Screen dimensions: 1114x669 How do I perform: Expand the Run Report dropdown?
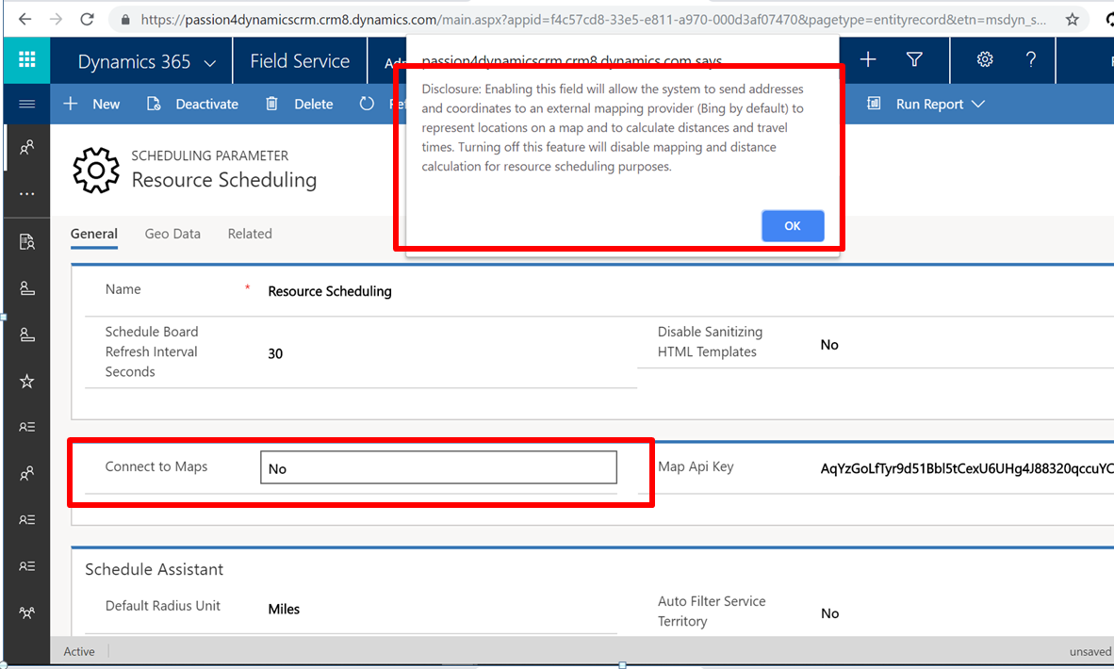coord(977,105)
